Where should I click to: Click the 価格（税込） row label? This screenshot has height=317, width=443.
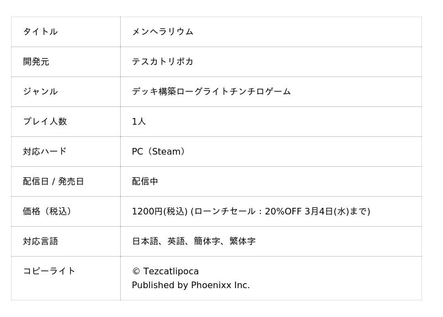[49, 211]
